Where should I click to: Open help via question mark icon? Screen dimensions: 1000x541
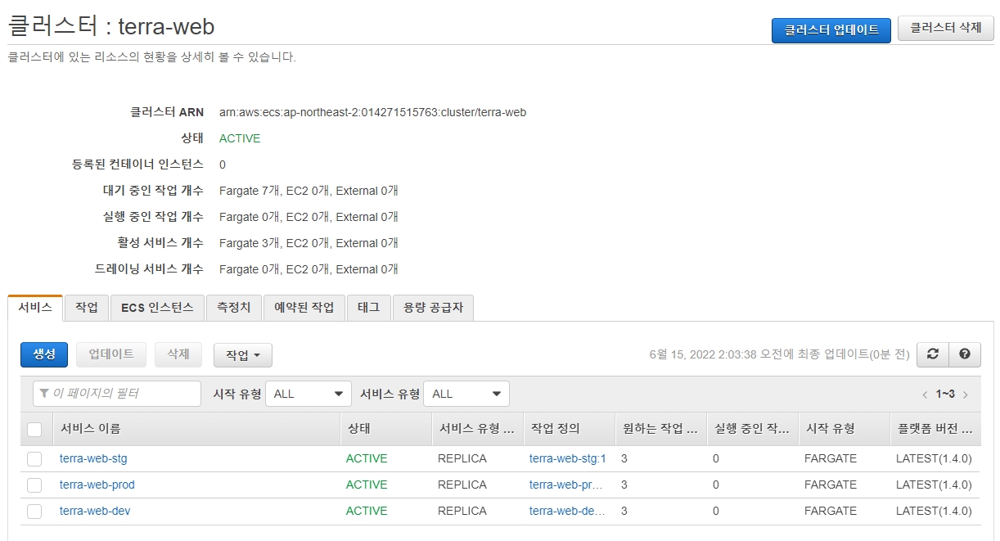[x=964, y=354]
